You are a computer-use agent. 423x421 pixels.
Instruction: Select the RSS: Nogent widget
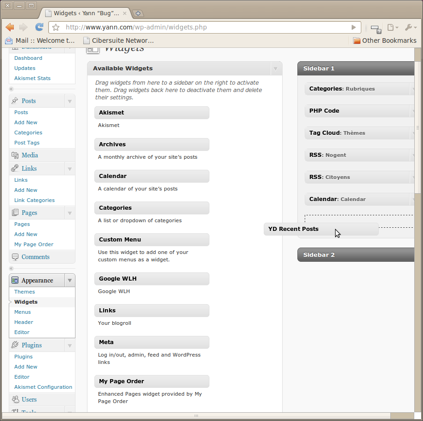pyautogui.click(x=359, y=156)
